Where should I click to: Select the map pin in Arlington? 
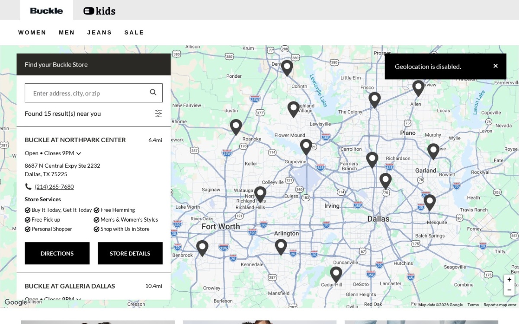click(281, 247)
